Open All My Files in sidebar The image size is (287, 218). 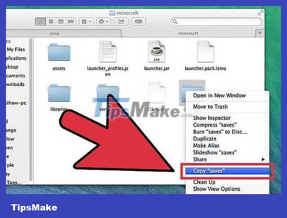16,50
